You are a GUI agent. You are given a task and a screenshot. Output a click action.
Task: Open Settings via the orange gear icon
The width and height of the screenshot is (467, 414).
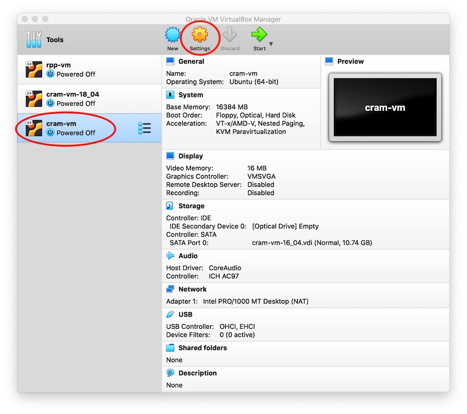tap(200, 36)
